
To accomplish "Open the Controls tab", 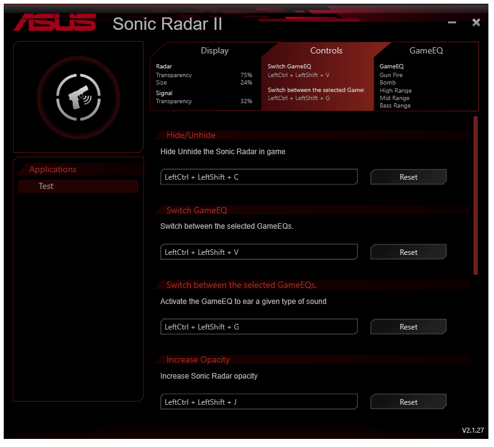I will click(326, 51).
